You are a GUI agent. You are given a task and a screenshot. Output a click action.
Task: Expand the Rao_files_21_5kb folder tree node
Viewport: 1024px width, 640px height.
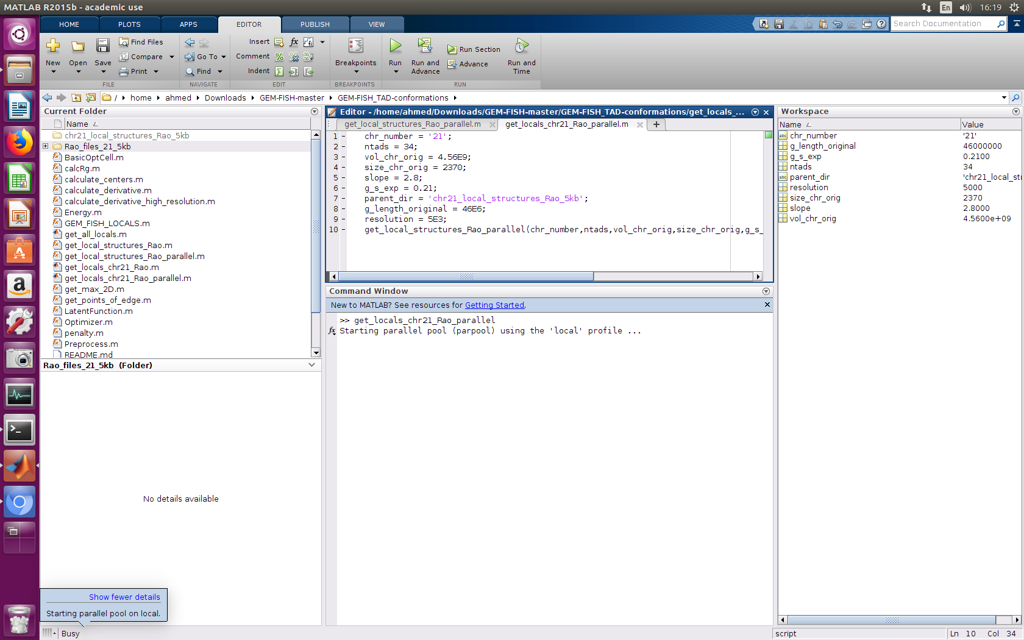point(46,146)
